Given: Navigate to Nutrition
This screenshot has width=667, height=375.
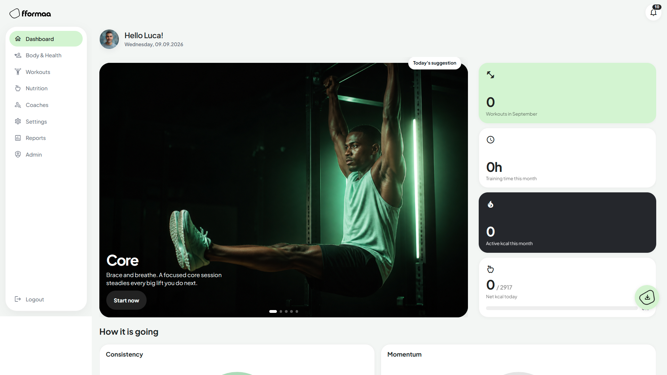Looking at the screenshot, I should (x=46, y=88).
